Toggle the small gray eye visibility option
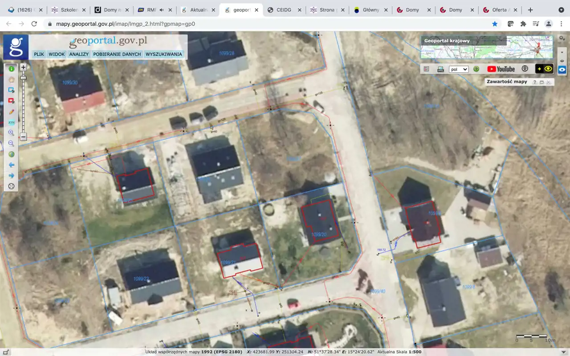This screenshot has height=356, width=570. (562, 61)
